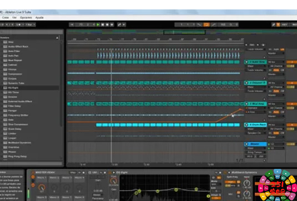The image size is (297, 201).
Task: Set Mod Amp track monitor to In
Action: 270,112
